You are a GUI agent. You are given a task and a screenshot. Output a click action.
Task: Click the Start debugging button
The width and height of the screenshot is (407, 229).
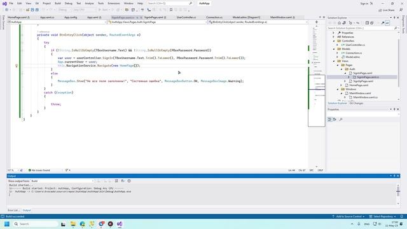click(x=103, y=10)
